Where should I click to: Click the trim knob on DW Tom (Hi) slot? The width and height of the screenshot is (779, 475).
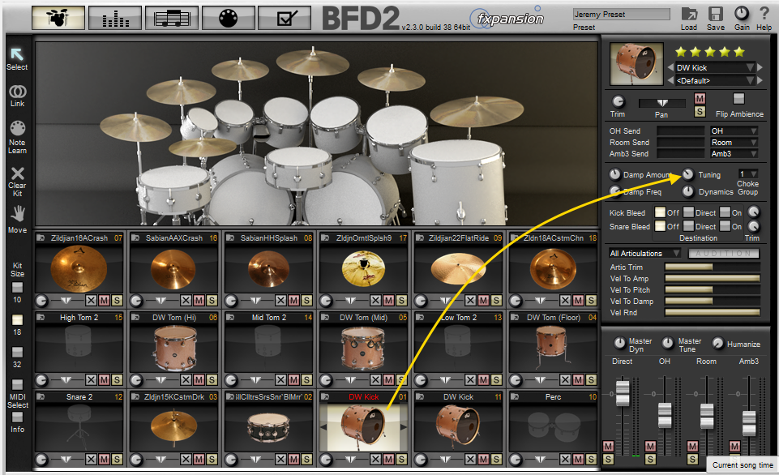tap(137, 380)
